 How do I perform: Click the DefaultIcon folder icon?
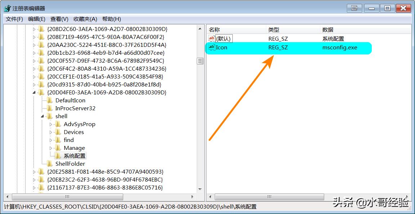coord(50,101)
